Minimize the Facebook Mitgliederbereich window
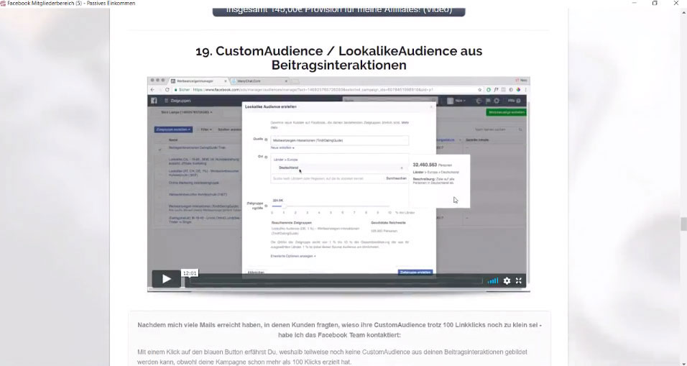Viewport: 687px width, 366px height. [634, 4]
